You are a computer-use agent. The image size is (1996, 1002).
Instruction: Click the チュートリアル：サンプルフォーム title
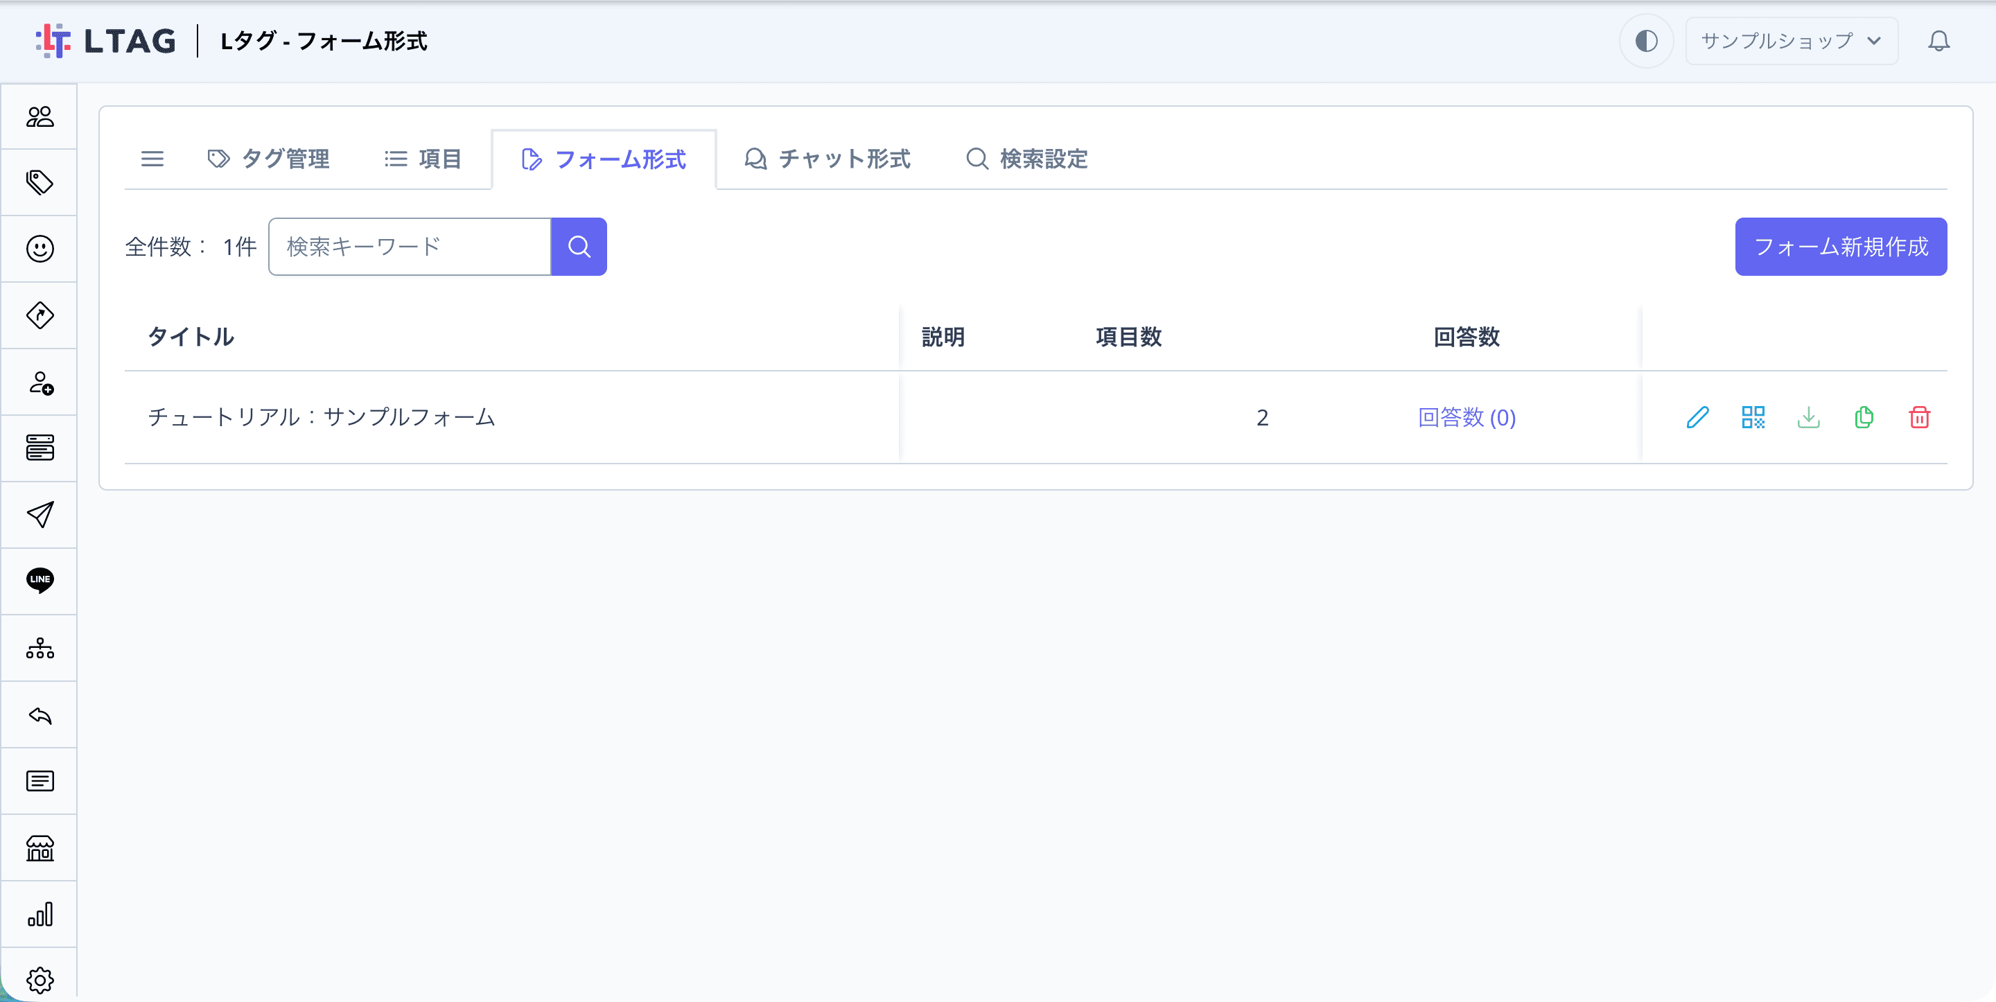click(322, 418)
